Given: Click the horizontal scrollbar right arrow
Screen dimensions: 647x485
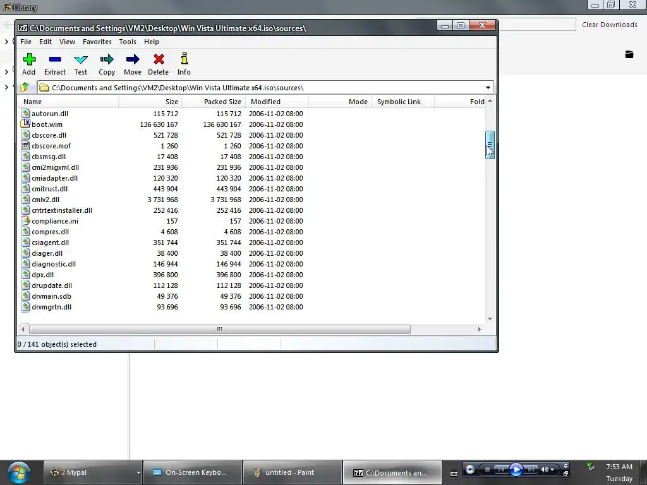Looking at the screenshot, I should pos(479,329).
